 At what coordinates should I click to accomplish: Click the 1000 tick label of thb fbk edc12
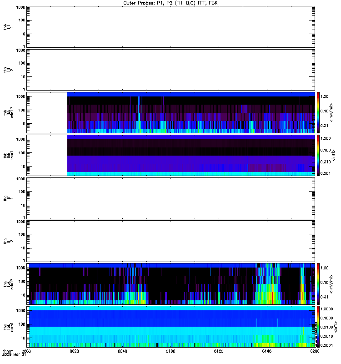point(20,96)
